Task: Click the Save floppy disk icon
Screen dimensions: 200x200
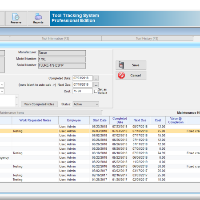Action: click(x=121, y=65)
